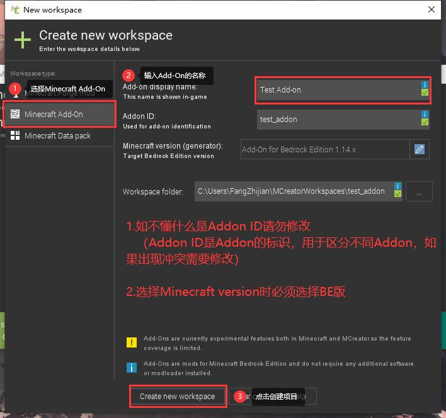Click 'Create new workspace' heading text

[x=106, y=35]
